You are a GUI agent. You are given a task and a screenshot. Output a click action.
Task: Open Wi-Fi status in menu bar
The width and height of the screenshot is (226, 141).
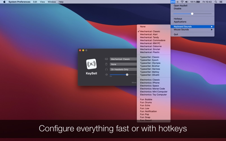click(x=182, y=2)
